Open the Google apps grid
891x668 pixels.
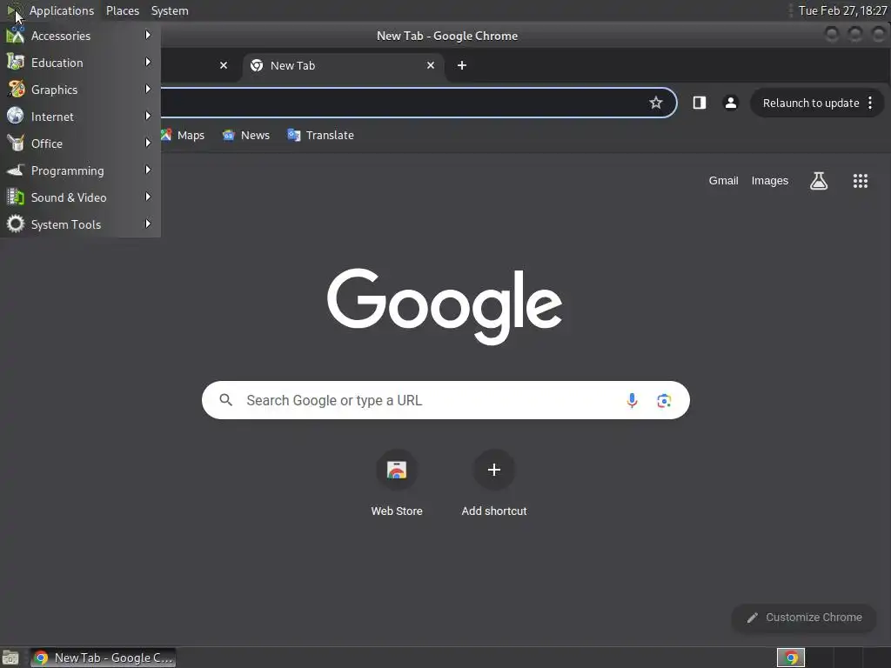click(x=861, y=181)
